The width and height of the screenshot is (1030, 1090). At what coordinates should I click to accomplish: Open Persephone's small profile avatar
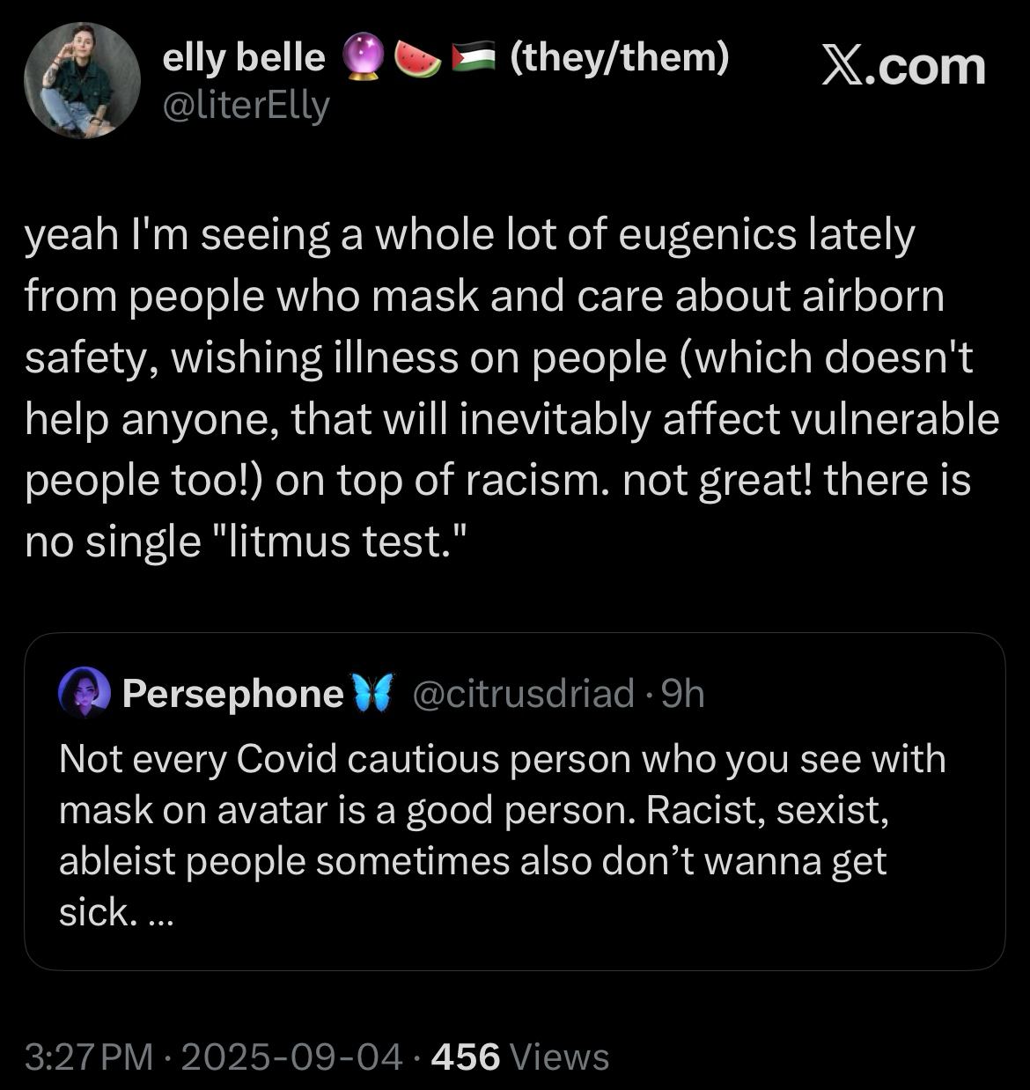click(84, 694)
